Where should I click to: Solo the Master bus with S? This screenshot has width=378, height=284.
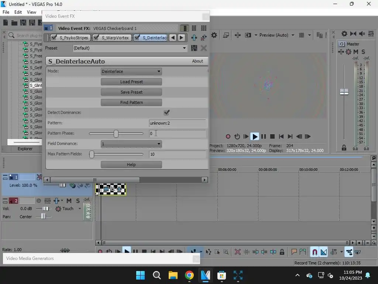click(363, 52)
